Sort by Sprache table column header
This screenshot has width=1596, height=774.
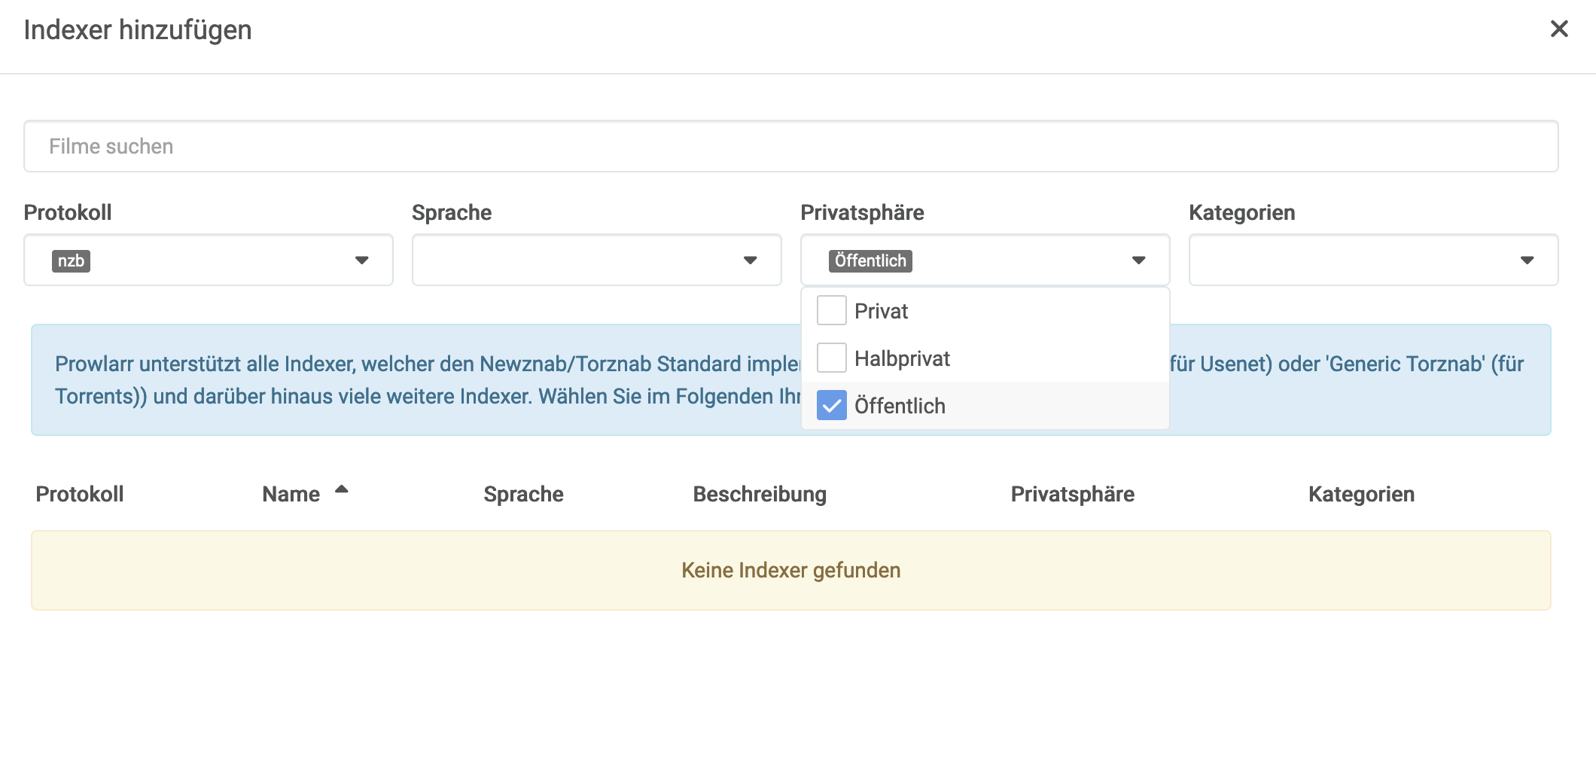tap(523, 494)
